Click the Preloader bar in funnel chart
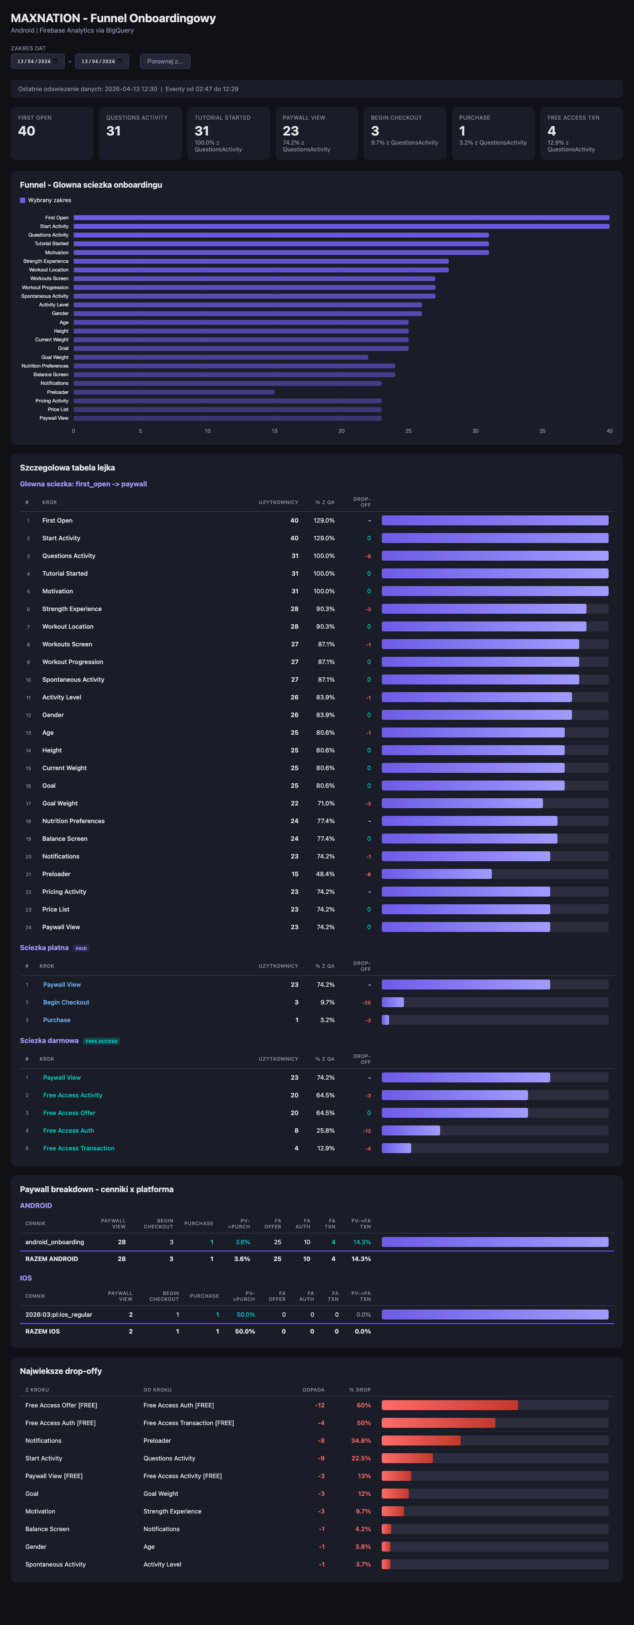 (x=174, y=393)
